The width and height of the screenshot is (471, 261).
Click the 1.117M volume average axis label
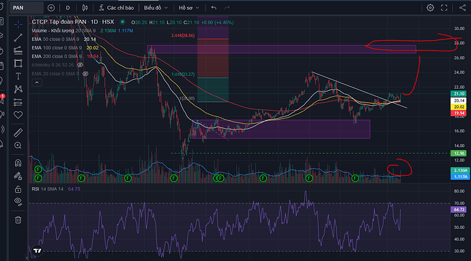(459, 177)
